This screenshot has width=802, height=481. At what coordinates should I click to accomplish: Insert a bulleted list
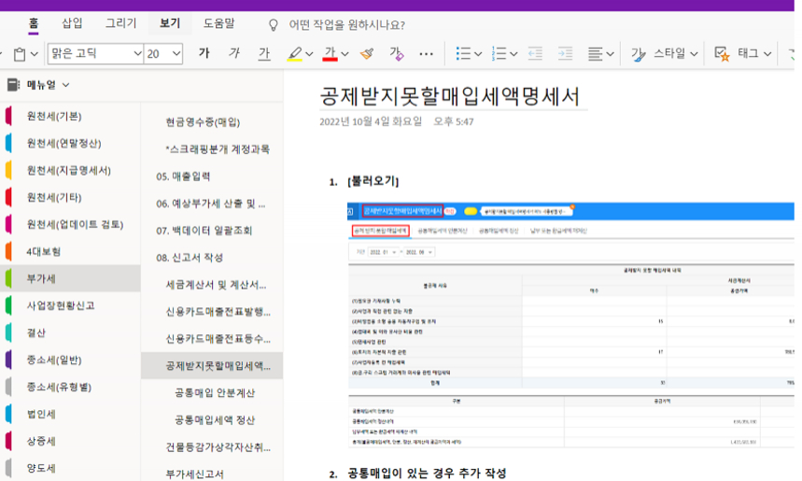coord(463,53)
